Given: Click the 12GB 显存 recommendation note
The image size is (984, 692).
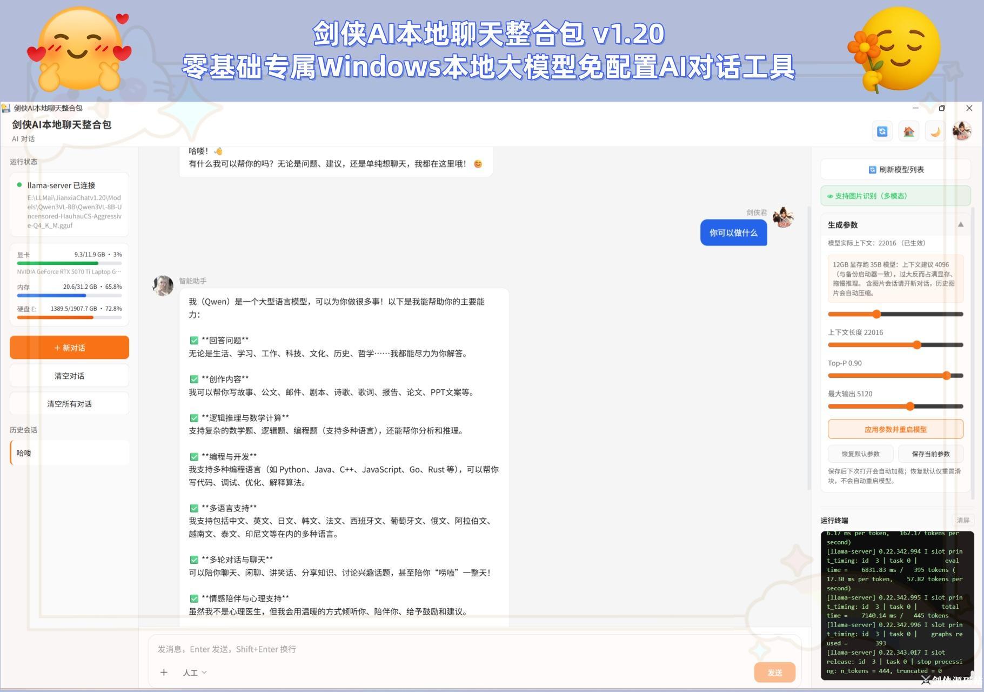Looking at the screenshot, I should click(895, 278).
